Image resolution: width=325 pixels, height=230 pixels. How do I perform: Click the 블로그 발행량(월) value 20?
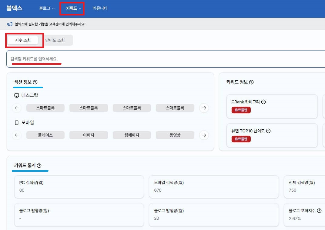[x=156, y=218]
